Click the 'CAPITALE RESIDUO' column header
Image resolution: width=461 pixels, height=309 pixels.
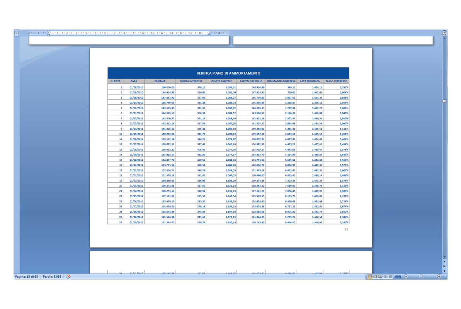251,81
